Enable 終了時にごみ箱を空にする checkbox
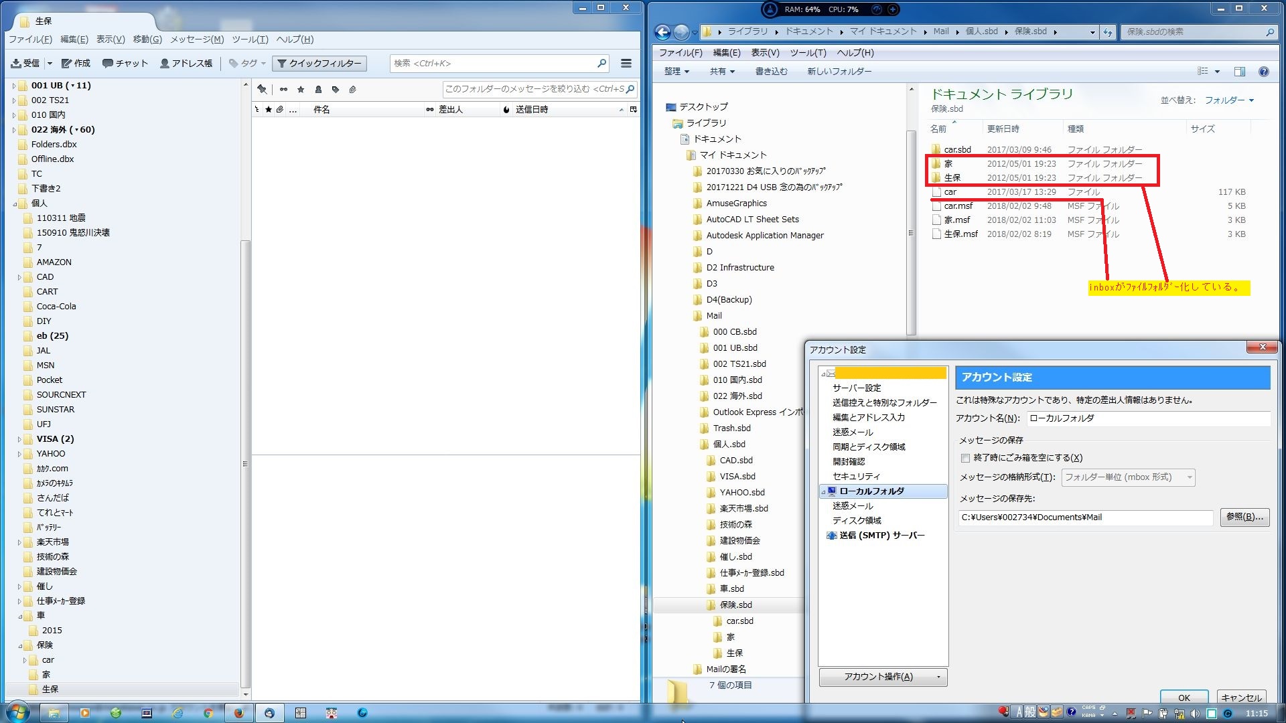Screen dimensions: 1286x723 point(965,458)
